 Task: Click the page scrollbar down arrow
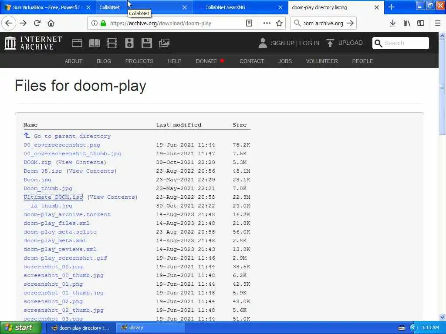click(x=442, y=317)
